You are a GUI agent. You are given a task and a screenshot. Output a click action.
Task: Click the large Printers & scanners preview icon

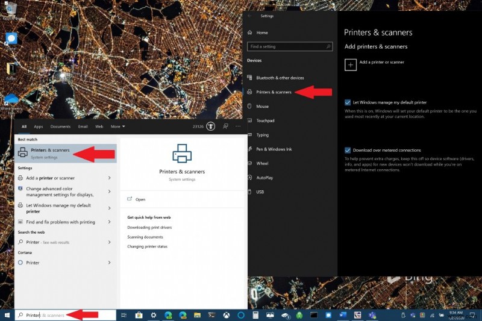182,153
